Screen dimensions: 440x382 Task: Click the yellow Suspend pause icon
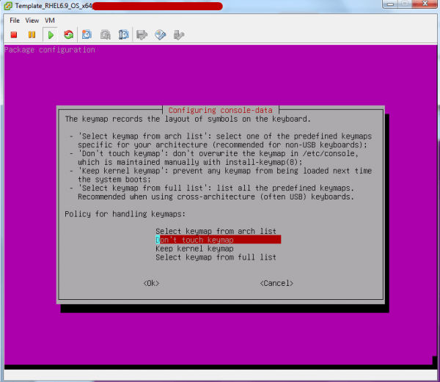point(32,34)
